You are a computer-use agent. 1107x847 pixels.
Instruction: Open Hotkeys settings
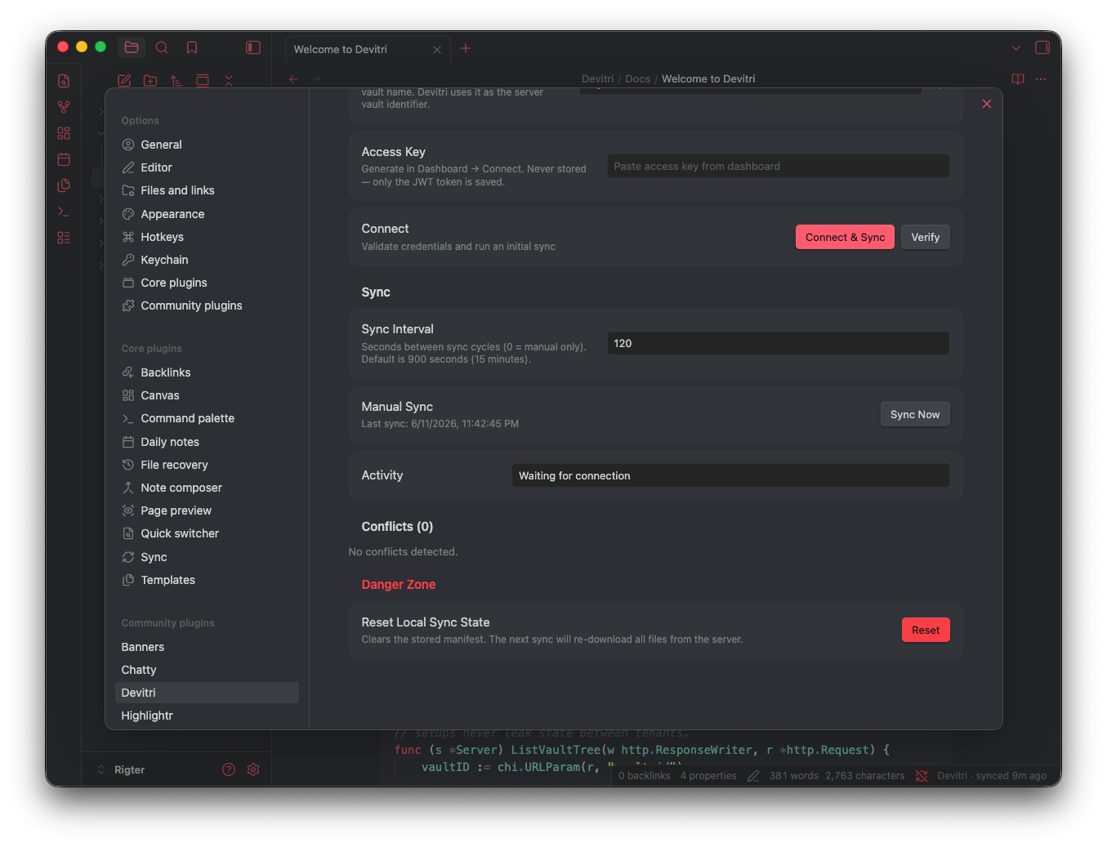pyautogui.click(x=207, y=237)
